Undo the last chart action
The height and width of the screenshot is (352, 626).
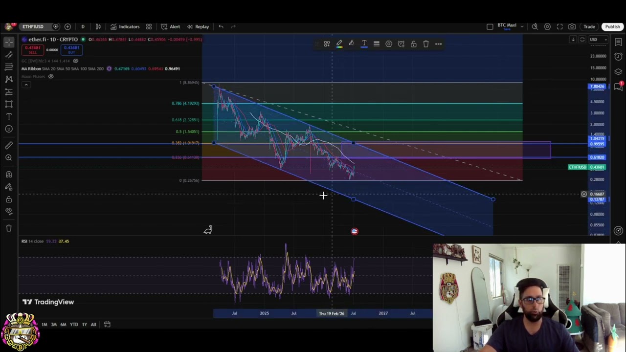[x=221, y=26]
